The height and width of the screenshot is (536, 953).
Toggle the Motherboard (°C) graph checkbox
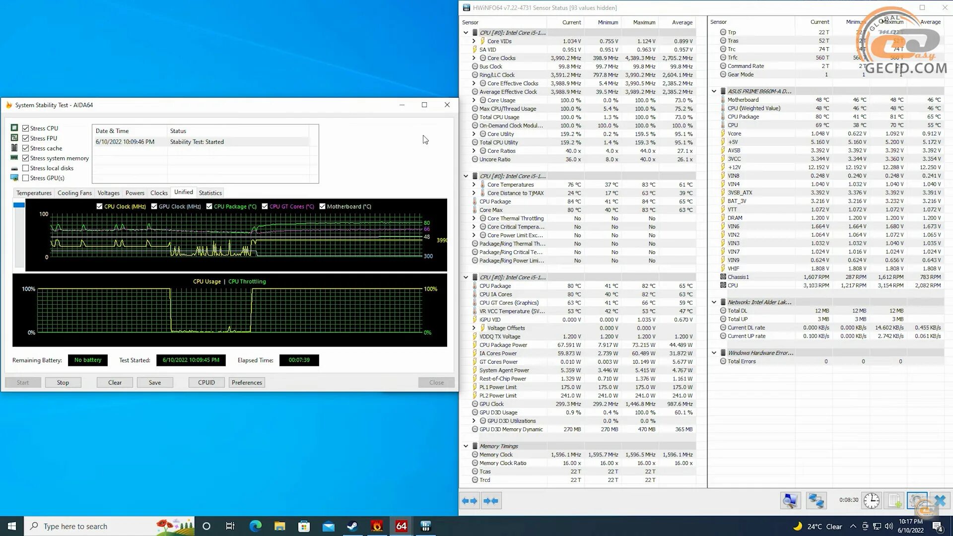tap(322, 206)
